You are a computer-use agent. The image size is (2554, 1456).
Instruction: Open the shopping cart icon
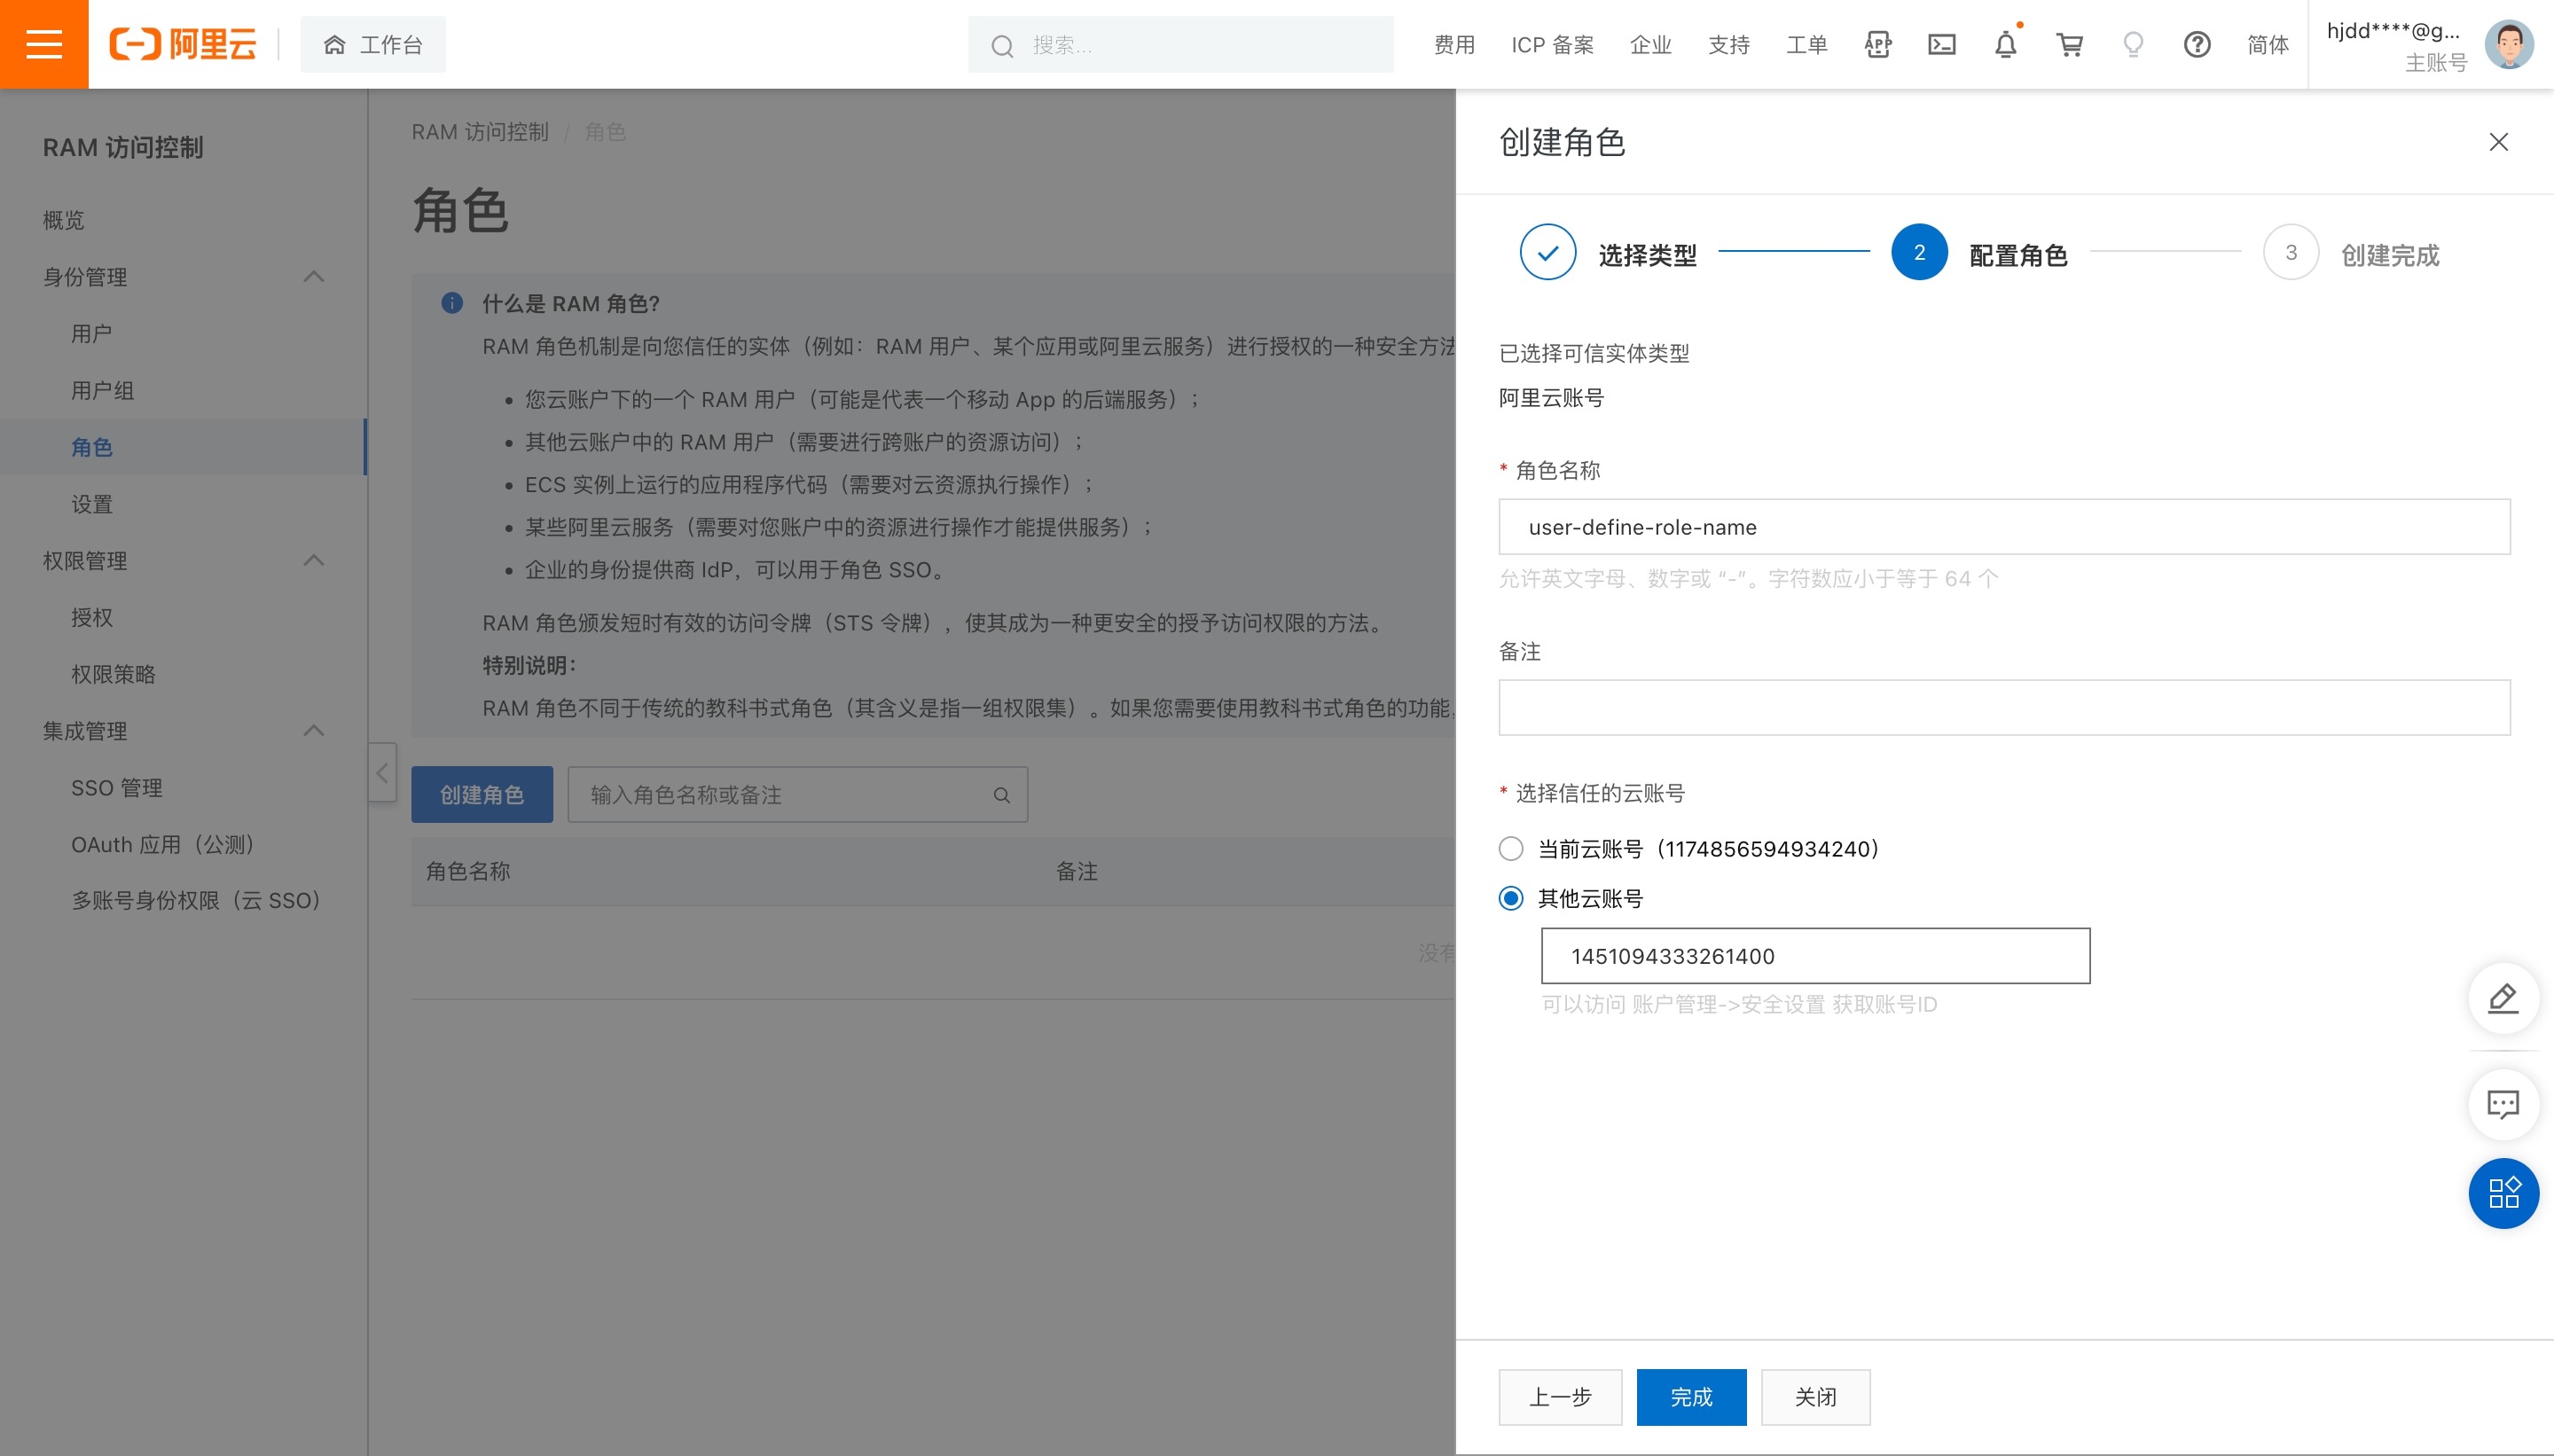pos(2069,44)
